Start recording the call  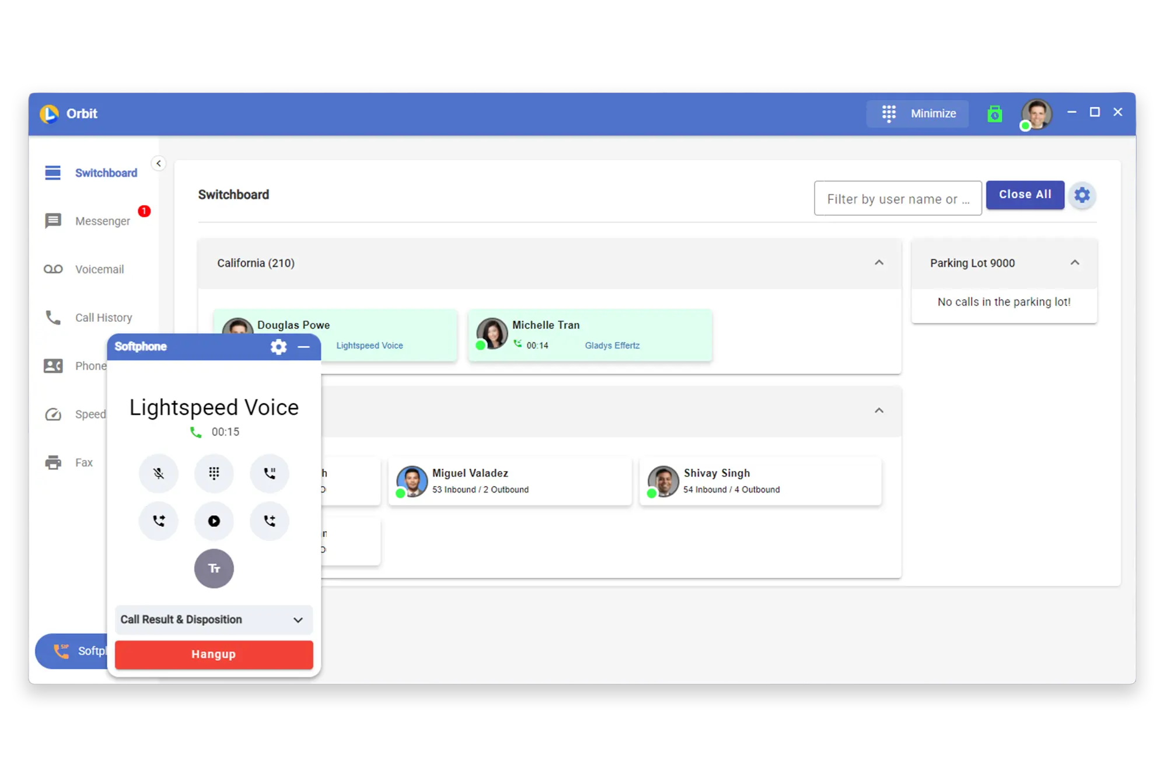click(x=214, y=521)
